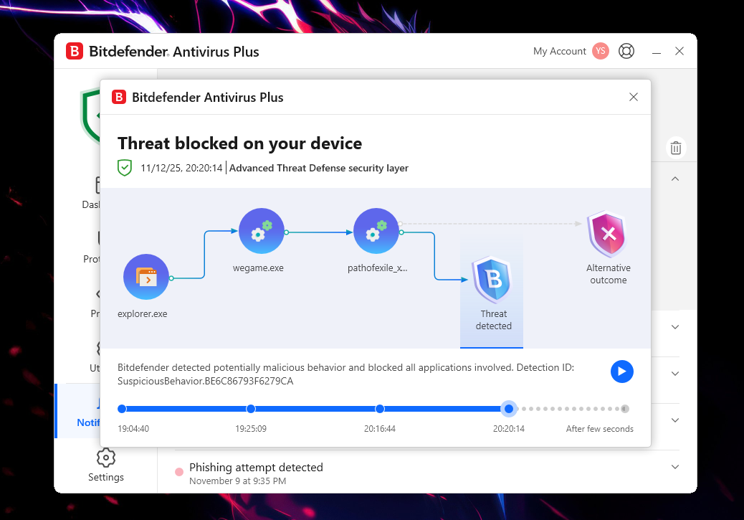Select the pathofexile_x... process node
The image size is (744, 520).
(376, 231)
